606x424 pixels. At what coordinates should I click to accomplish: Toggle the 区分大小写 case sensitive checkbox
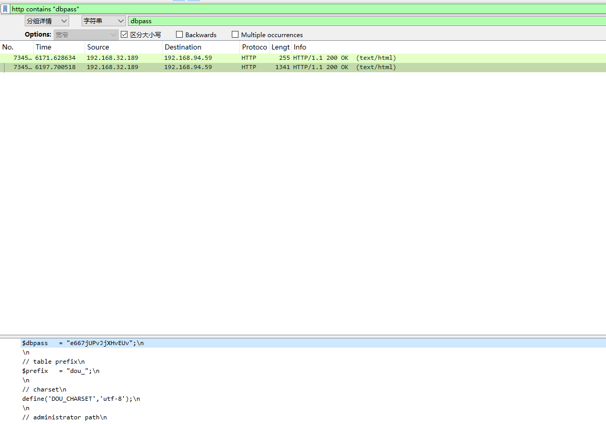click(124, 35)
